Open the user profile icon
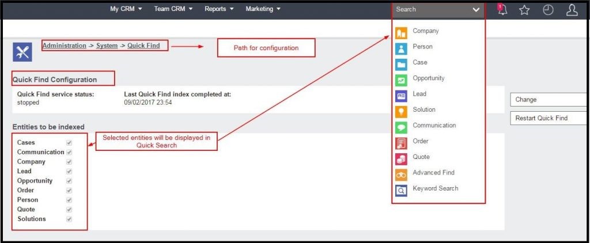590x243 pixels. 572,10
